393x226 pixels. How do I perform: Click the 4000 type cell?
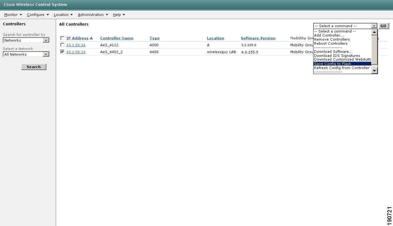(154, 45)
